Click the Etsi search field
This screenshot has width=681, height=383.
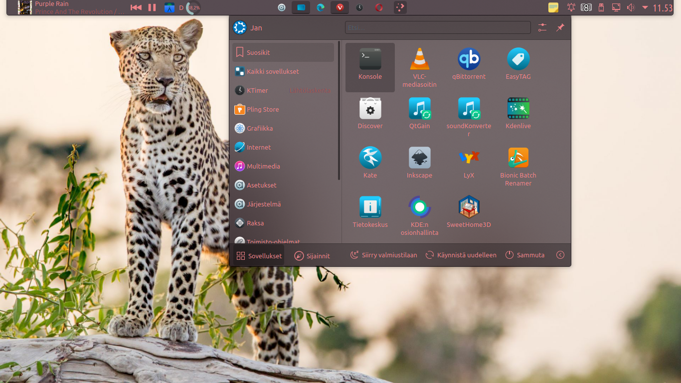pos(437,27)
